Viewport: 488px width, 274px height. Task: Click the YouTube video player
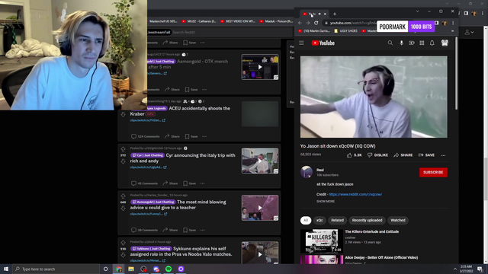point(374,97)
